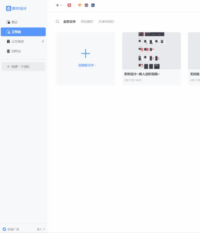
Task: Expand the 创建新文件 dropdown
Action: (87, 65)
